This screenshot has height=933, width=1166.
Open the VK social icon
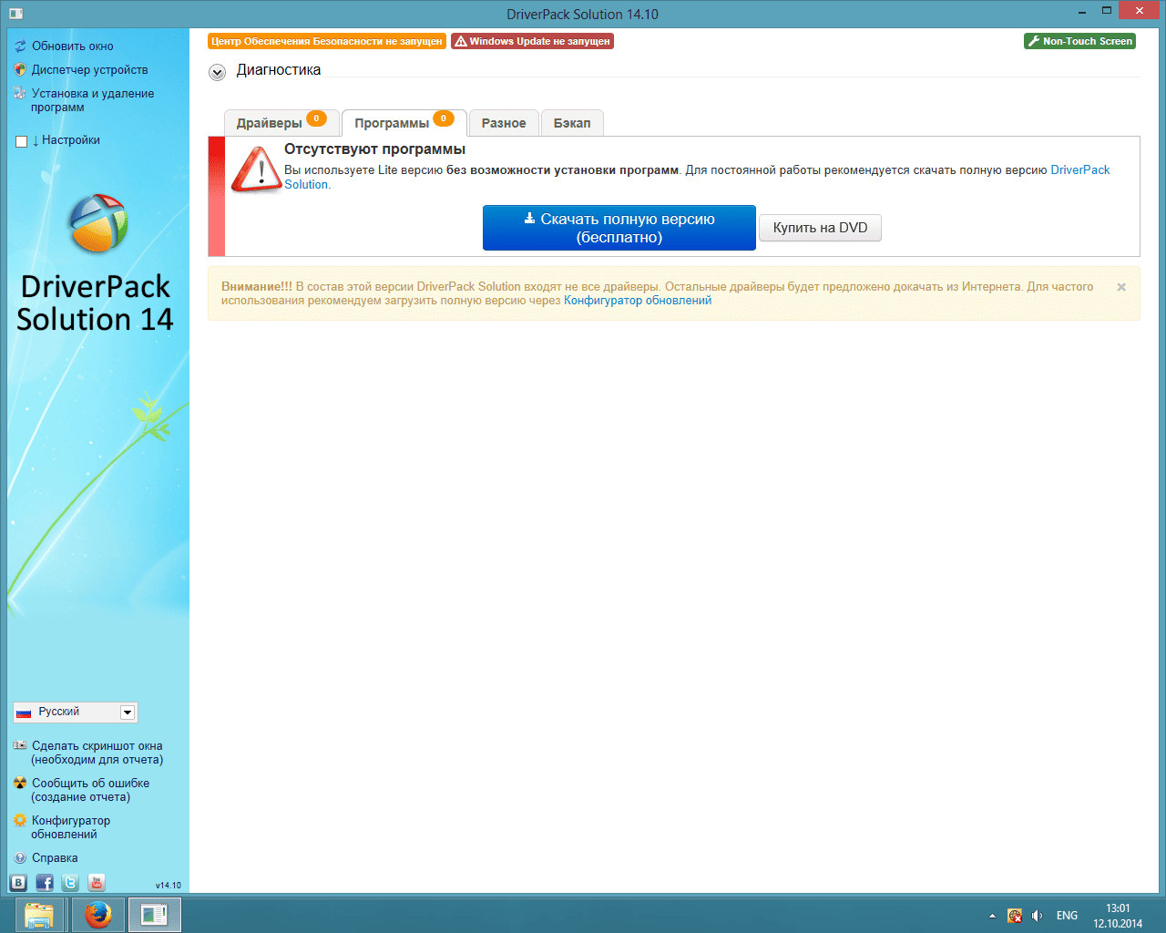click(18, 882)
